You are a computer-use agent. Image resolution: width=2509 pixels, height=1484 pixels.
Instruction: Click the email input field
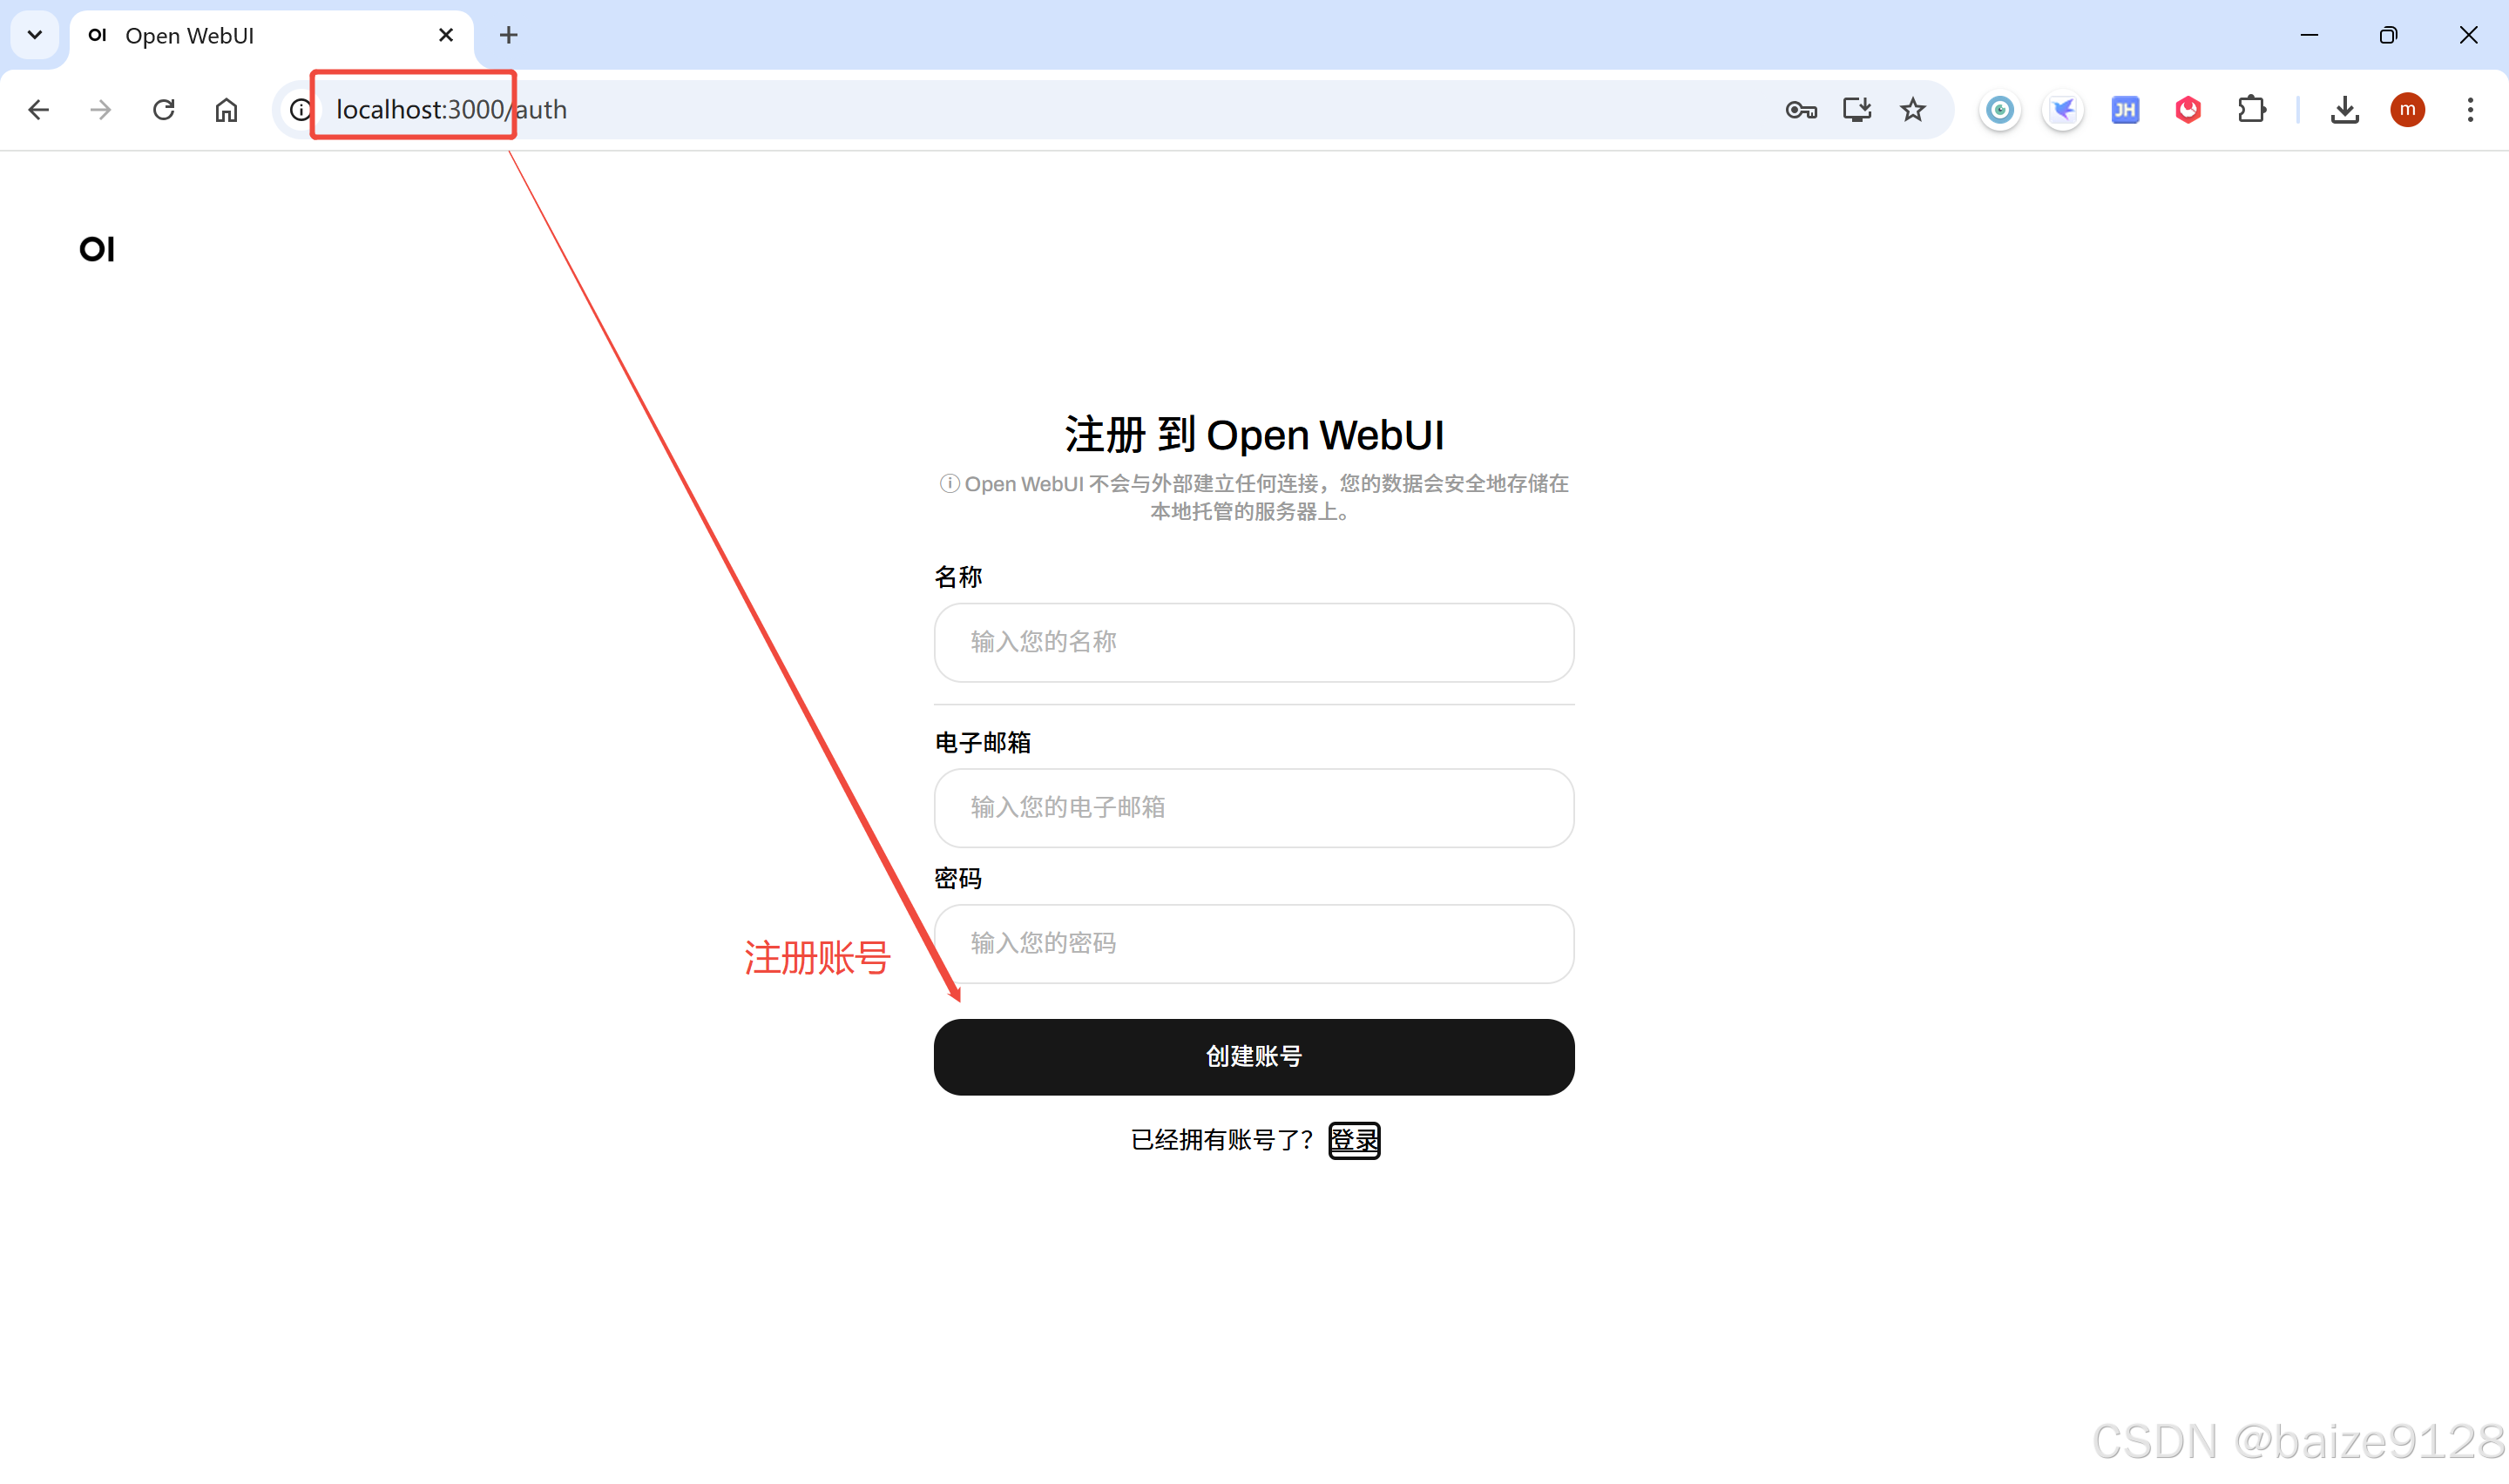coord(1254,808)
